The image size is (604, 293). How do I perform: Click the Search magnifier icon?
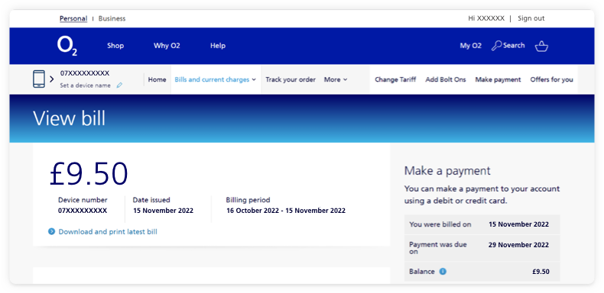click(496, 46)
